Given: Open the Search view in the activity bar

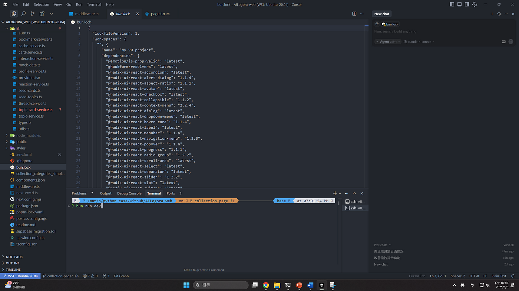Looking at the screenshot, I should [23, 14].
